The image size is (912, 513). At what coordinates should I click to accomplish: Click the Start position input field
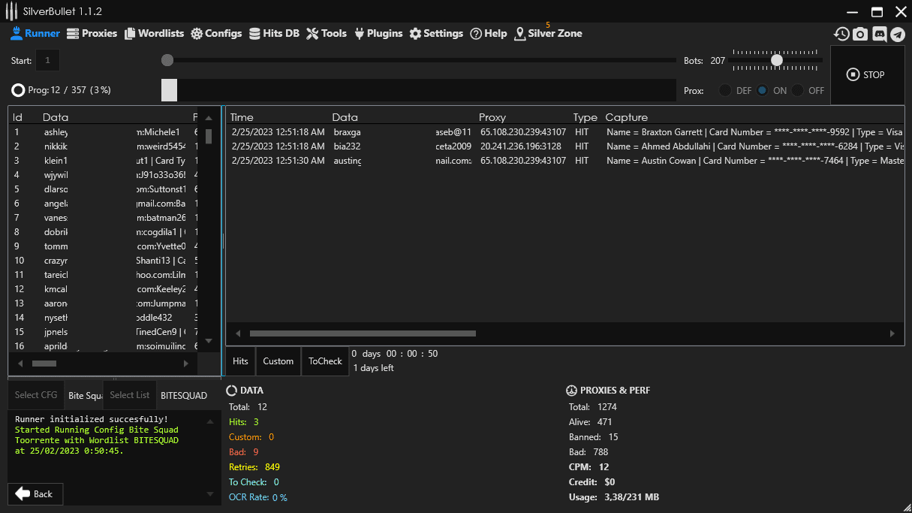tap(47, 60)
